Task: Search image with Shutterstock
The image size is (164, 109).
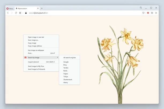Action: point(69,80)
